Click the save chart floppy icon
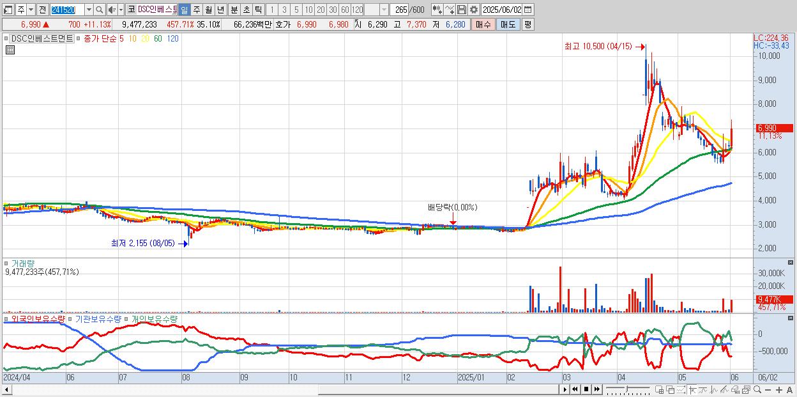This screenshot has height=397, width=797. (462, 10)
